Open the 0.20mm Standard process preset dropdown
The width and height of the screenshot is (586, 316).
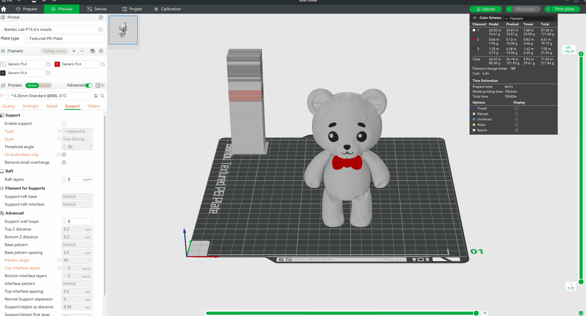click(x=48, y=96)
